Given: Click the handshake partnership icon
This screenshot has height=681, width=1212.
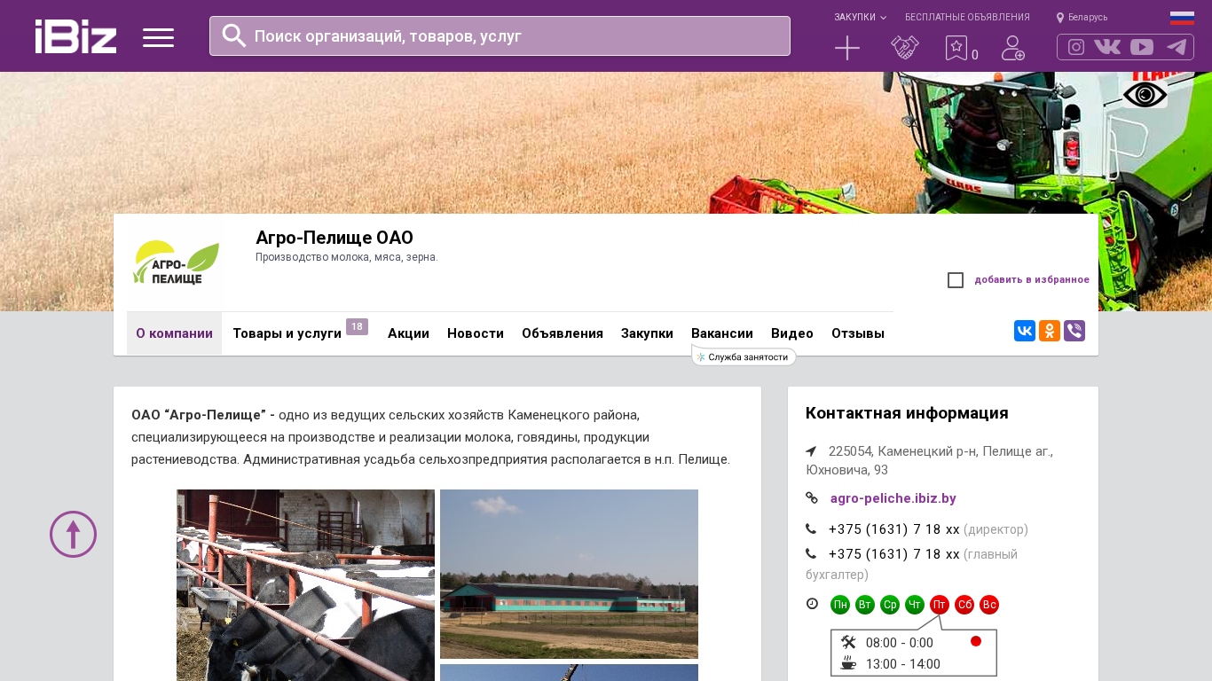Looking at the screenshot, I should 905,48.
